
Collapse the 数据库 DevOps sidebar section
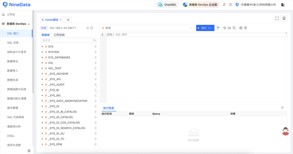29,24
